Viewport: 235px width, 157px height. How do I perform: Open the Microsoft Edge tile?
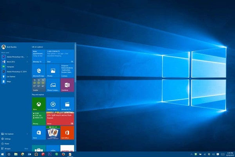tap(39, 71)
